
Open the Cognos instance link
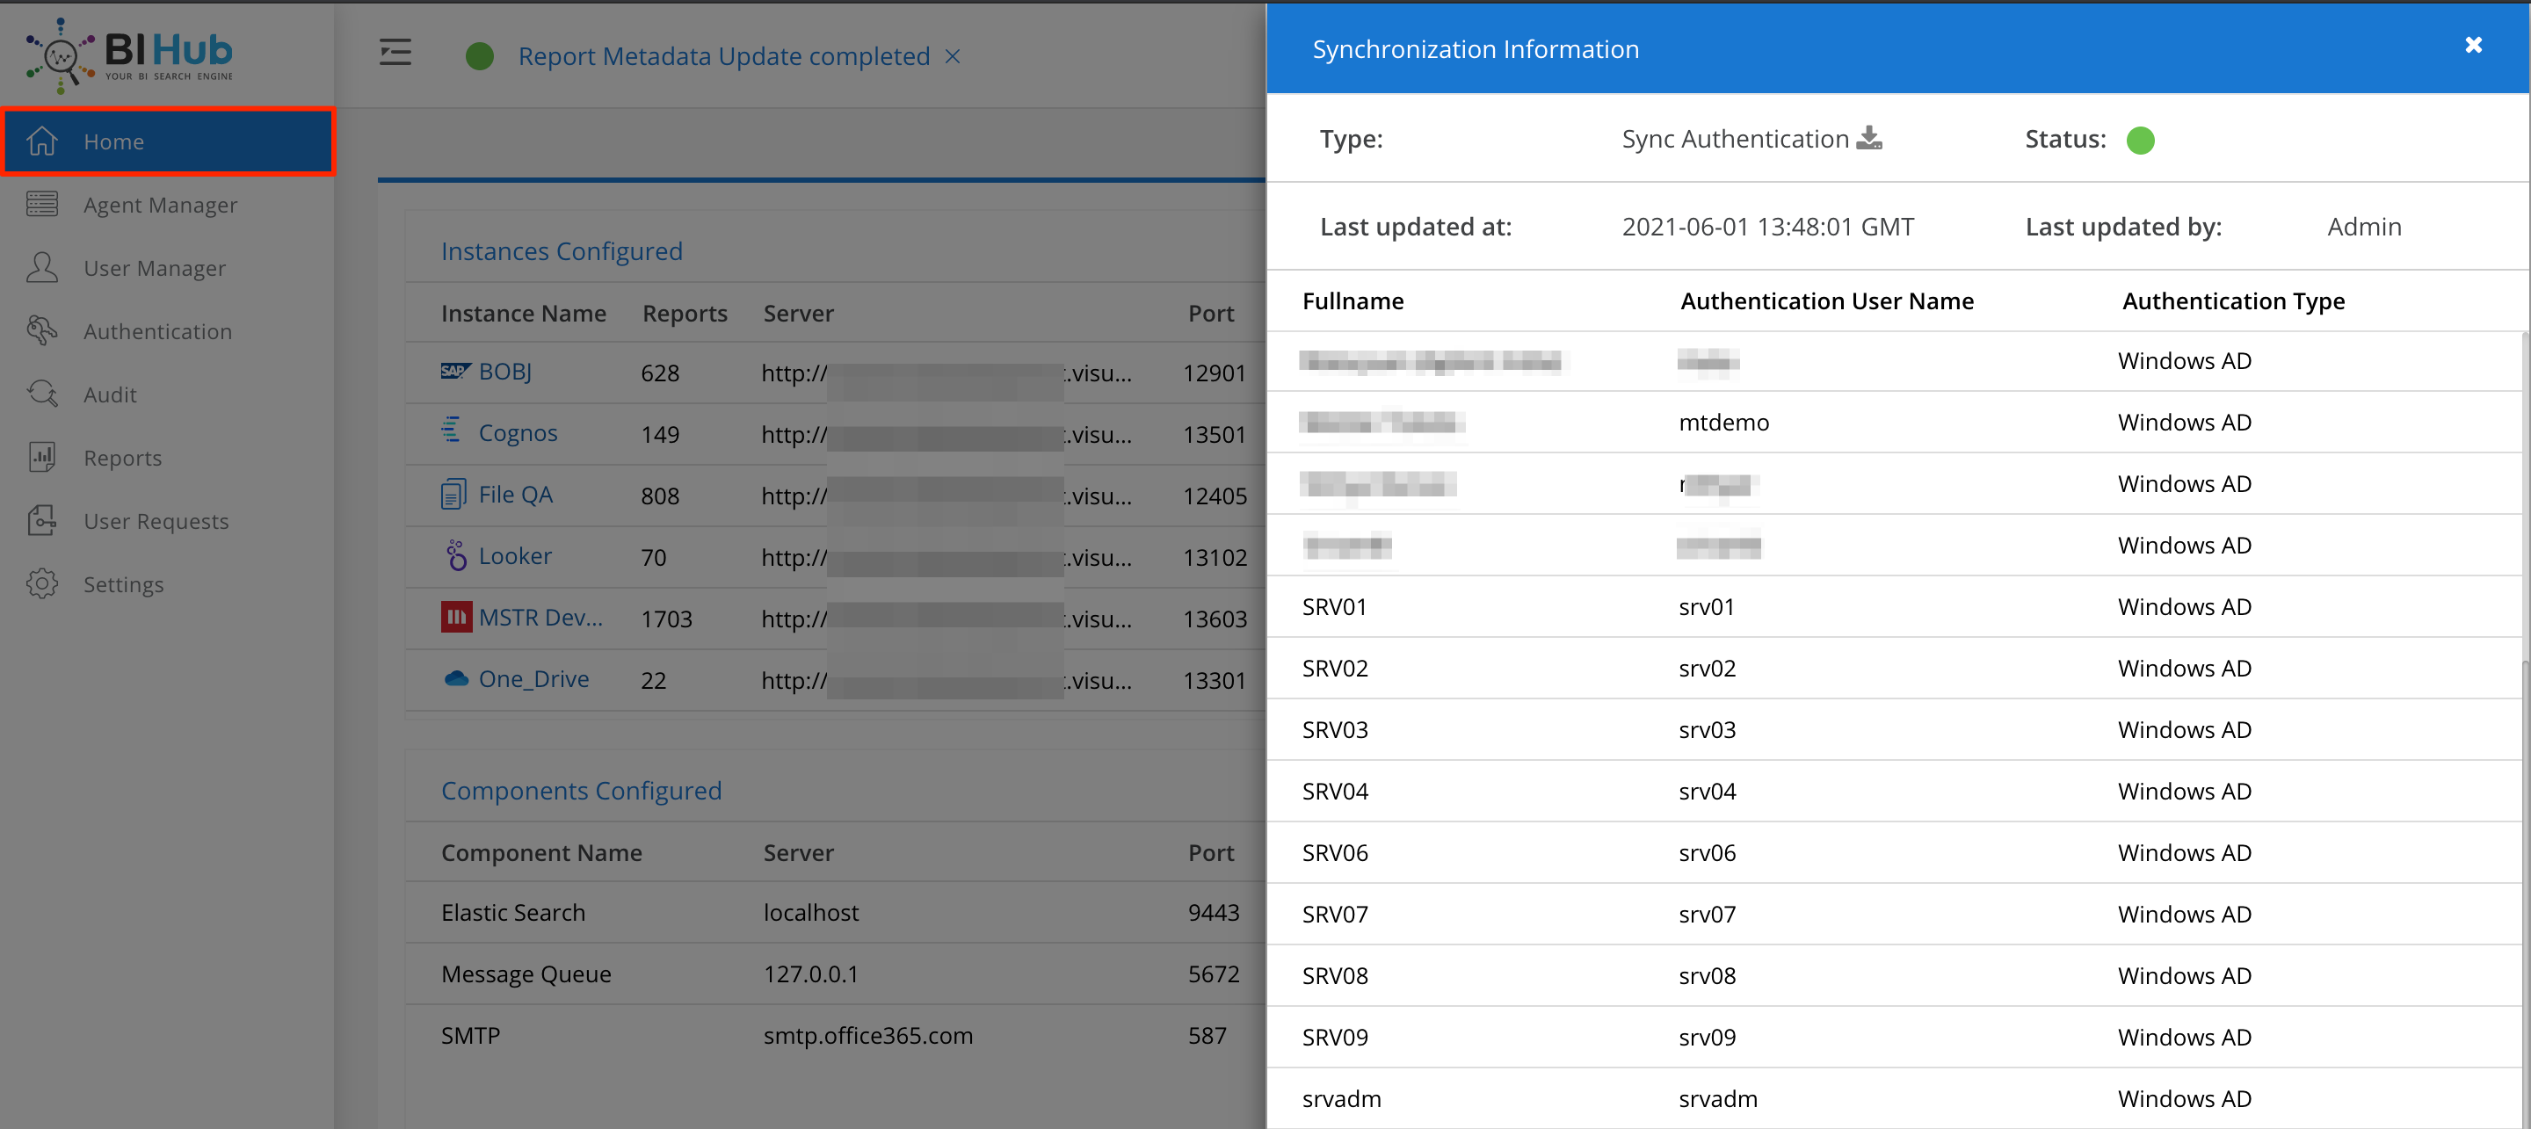click(518, 432)
